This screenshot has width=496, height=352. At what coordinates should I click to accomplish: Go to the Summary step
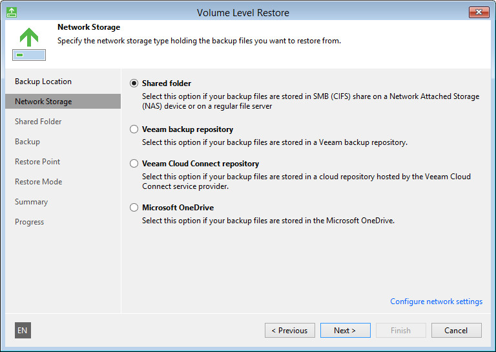pyautogui.click(x=31, y=202)
